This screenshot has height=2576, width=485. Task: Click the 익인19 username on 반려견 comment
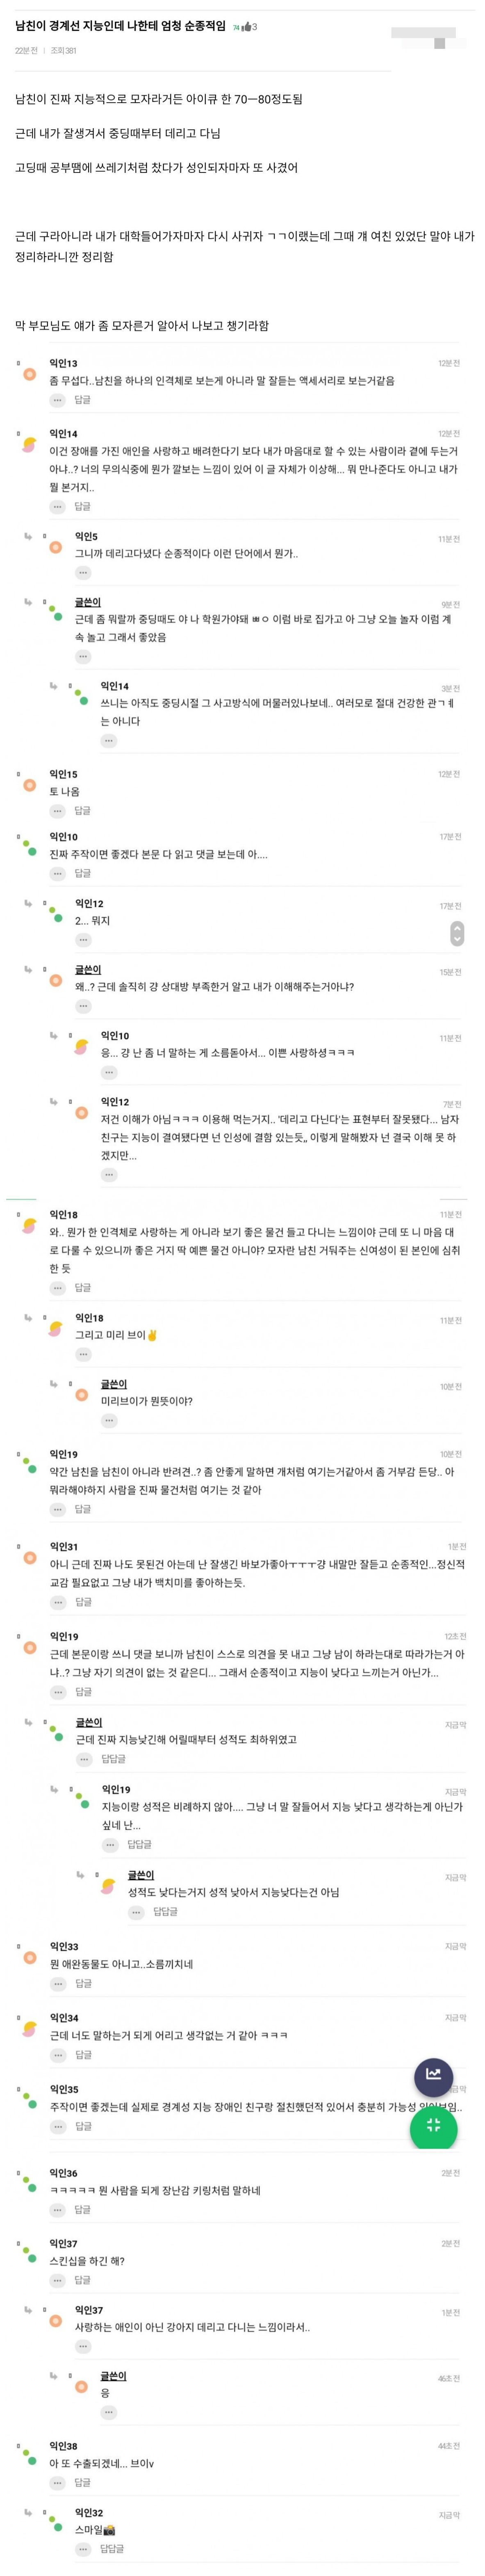64,1454
